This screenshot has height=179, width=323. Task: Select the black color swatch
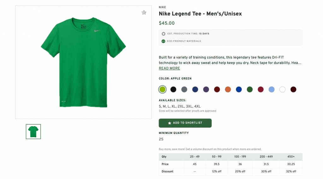pos(173,89)
